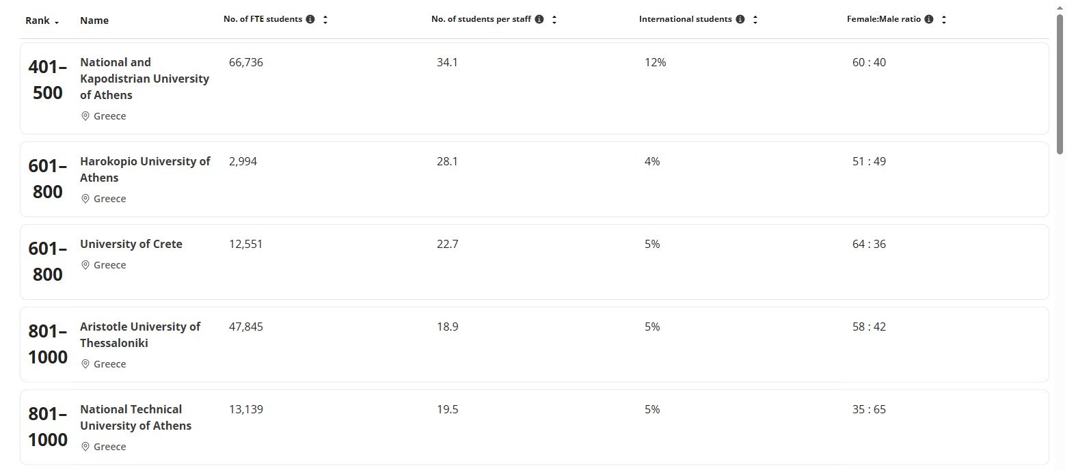Viewport: 1076px width, 470px height.
Task: Open Harokopio University of Athens page
Action: click(x=145, y=169)
